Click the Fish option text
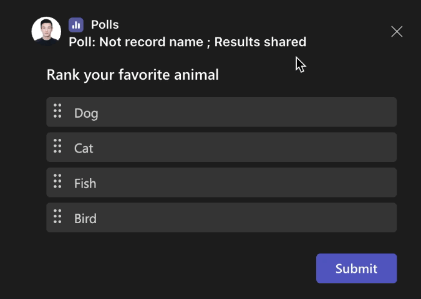The height and width of the screenshot is (299, 421). click(85, 184)
